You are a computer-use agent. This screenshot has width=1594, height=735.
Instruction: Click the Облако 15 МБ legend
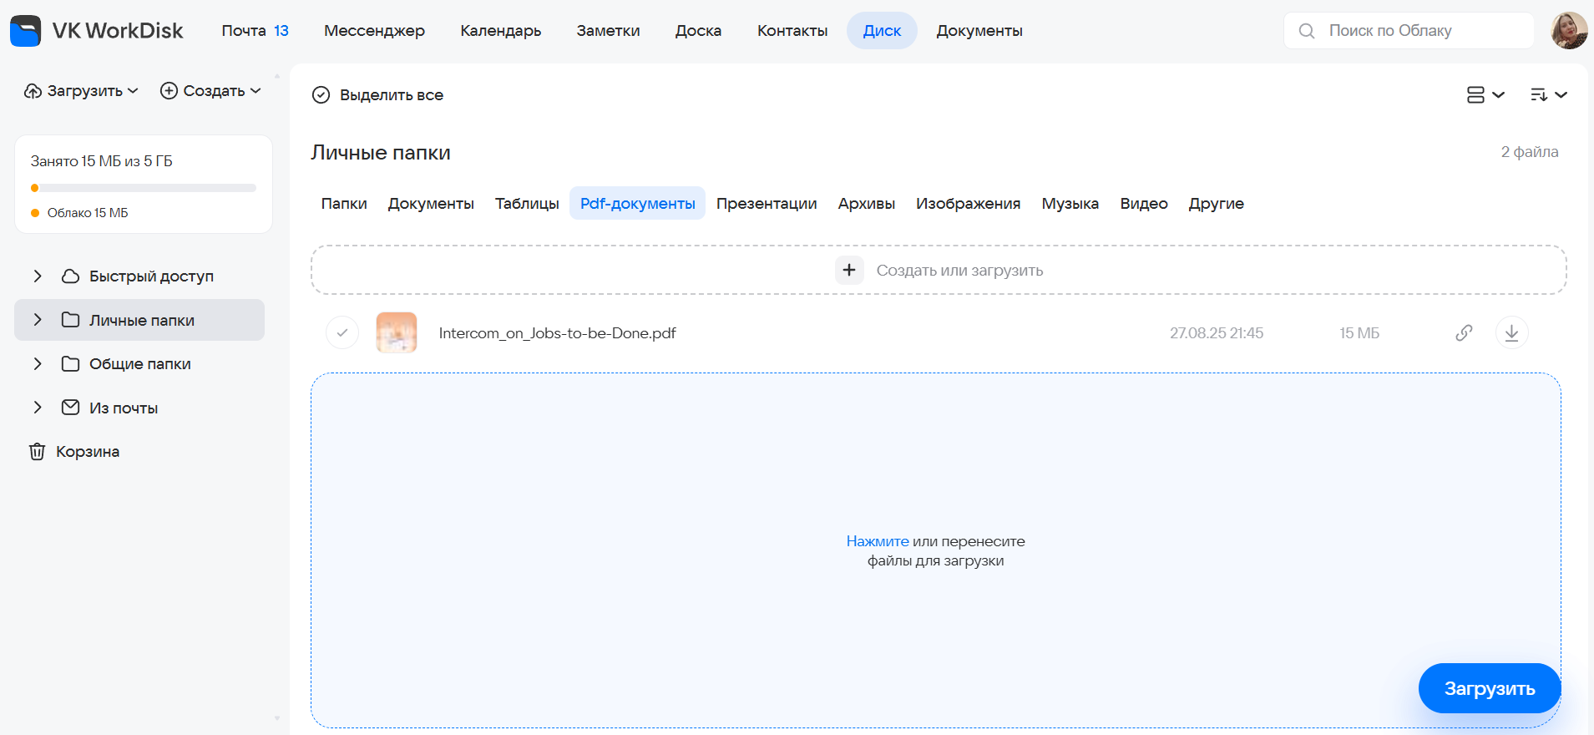79,213
